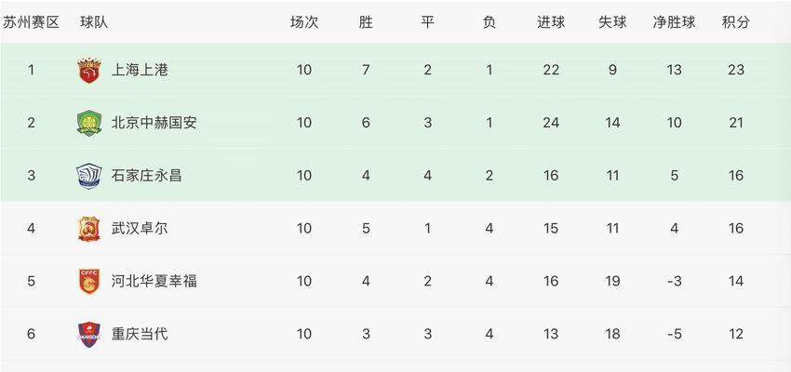Open the 上海上港 team name link
This screenshot has height=372, width=791.
140,70
